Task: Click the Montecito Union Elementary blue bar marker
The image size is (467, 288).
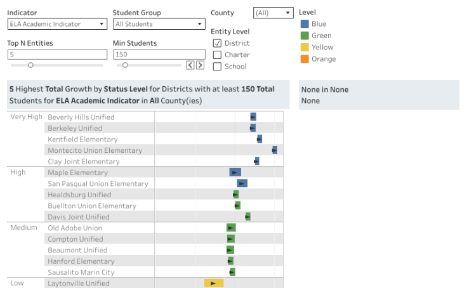Action: click(275, 150)
